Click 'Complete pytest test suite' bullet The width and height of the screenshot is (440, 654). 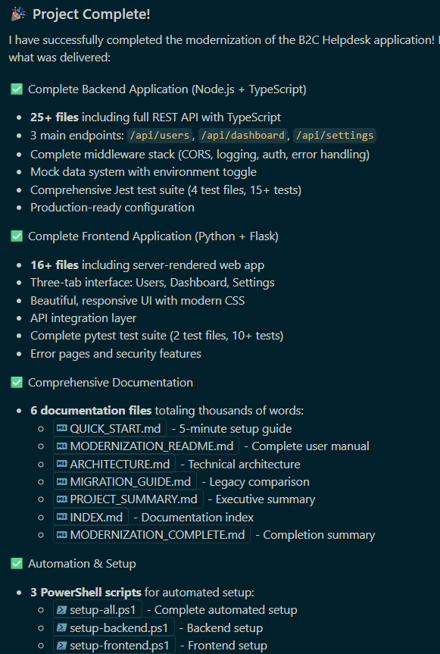pos(157,336)
